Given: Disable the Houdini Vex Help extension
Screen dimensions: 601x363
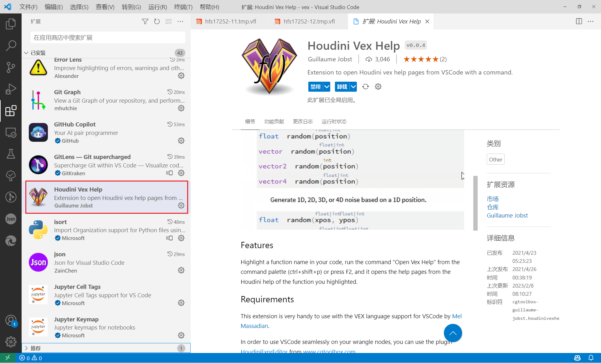Looking at the screenshot, I should 316,87.
